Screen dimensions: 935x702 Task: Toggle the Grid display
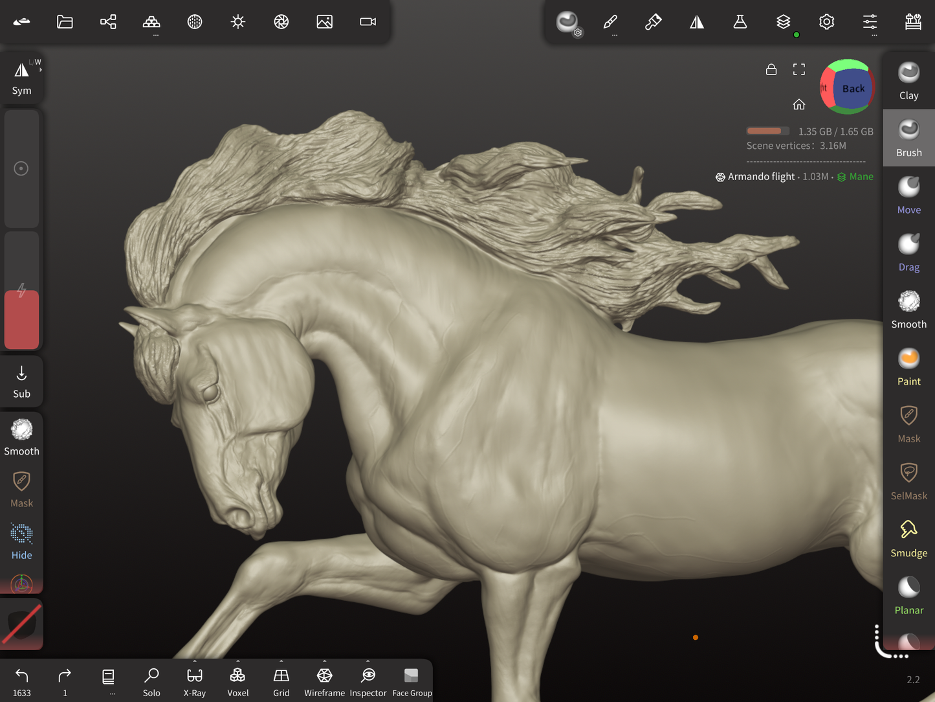click(x=281, y=681)
